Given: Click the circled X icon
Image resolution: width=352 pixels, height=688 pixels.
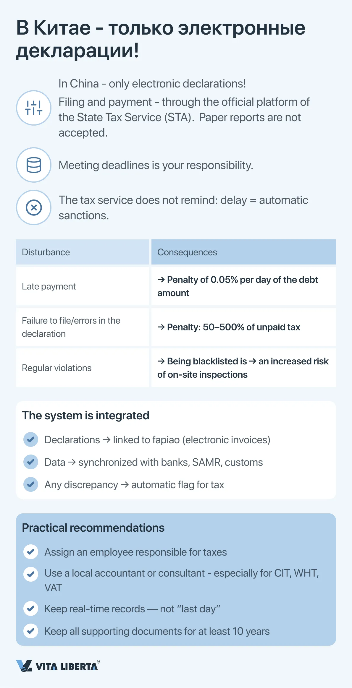Looking at the screenshot, I should pyautogui.click(x=34, y=207).
